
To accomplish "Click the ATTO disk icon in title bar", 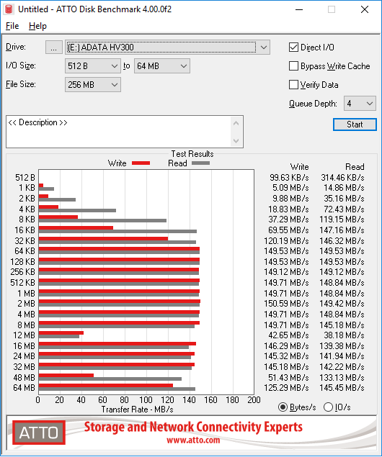I will click(9, 9).
